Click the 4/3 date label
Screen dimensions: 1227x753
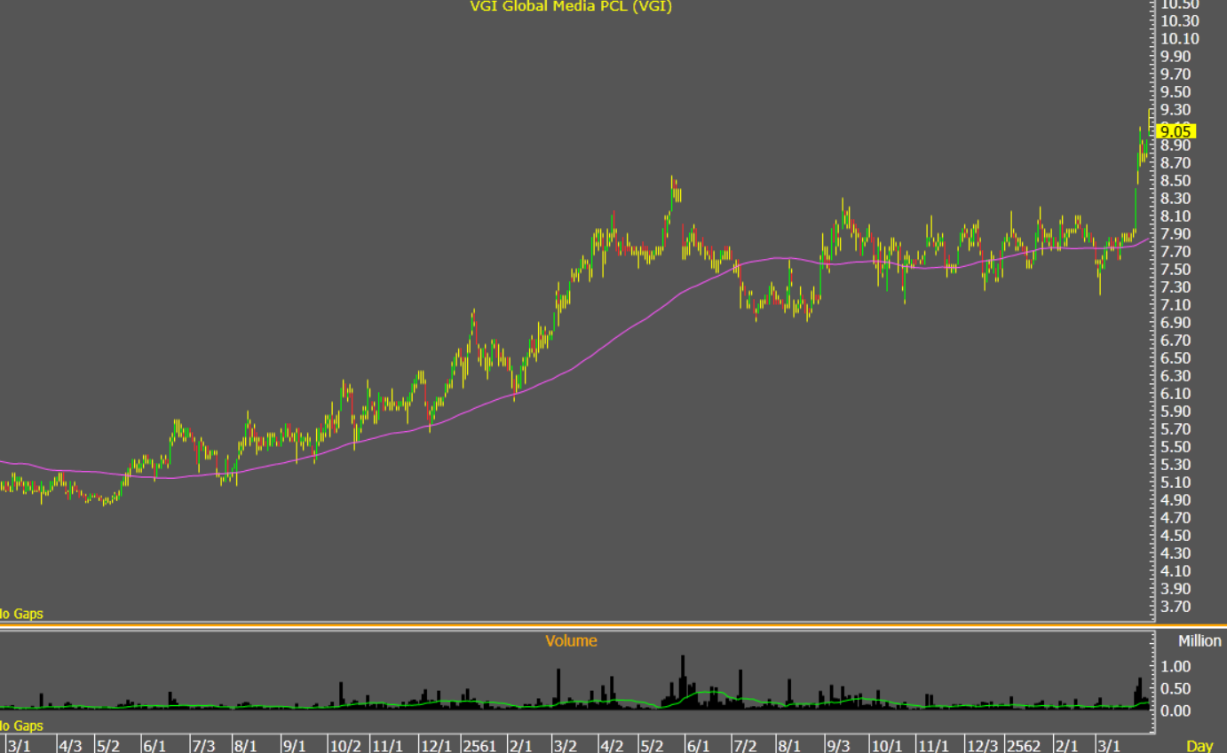pos(70,746)
